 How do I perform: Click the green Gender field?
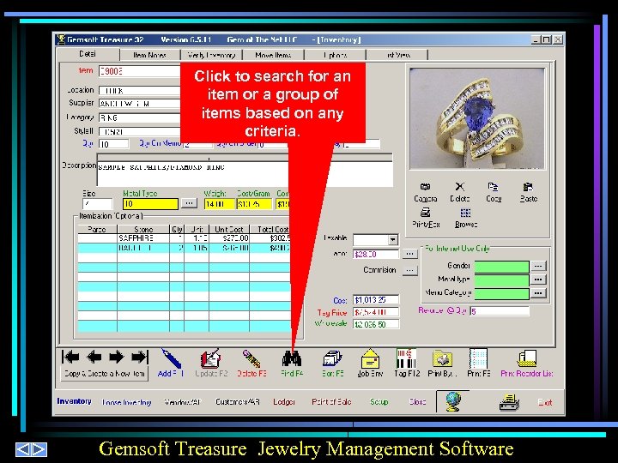click(x=501, y=267)
